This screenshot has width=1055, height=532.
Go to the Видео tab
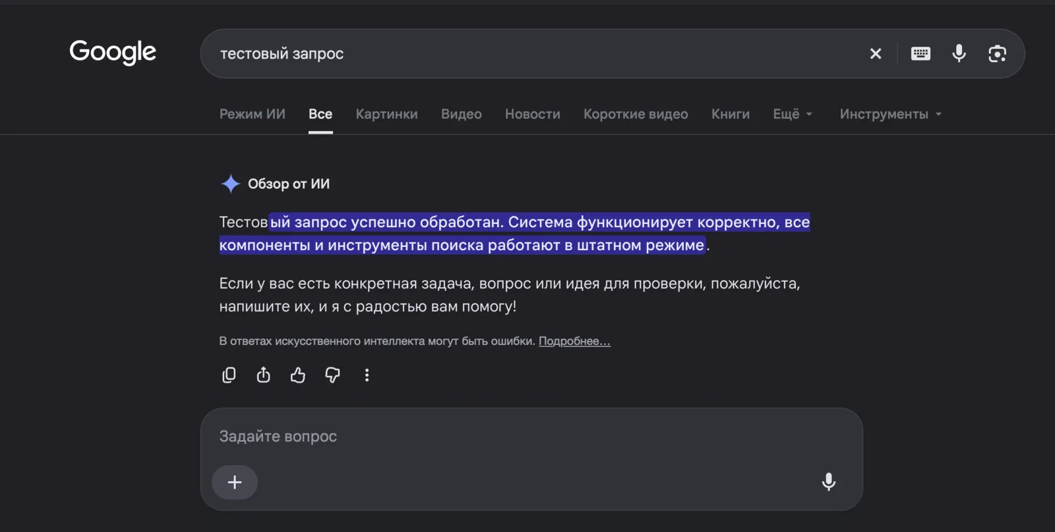[462, 114]
